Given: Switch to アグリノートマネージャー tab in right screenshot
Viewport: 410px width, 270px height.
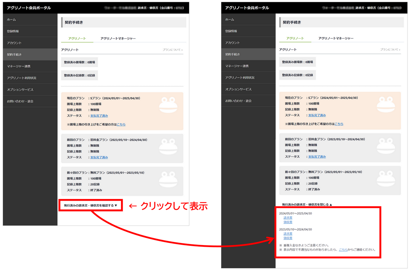Looking at the screenshot, I should click(336, 38).
